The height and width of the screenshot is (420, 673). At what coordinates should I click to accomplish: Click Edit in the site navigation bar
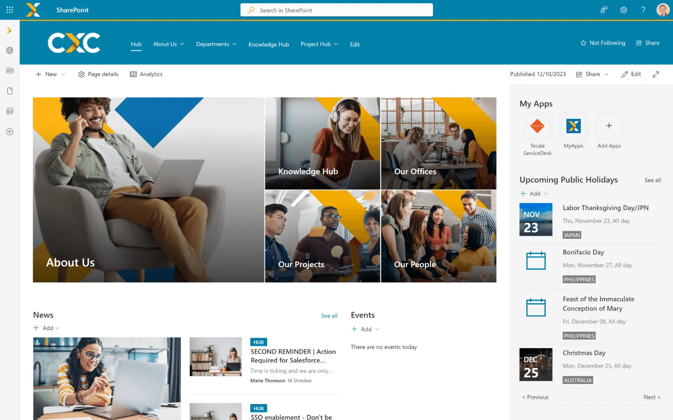pyautogui.click(x=355, y=44)
